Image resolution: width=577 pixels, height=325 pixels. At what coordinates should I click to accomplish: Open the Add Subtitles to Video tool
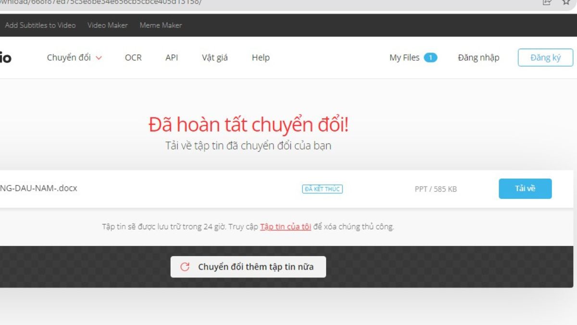pyautogui.click(x=40, y=25)
